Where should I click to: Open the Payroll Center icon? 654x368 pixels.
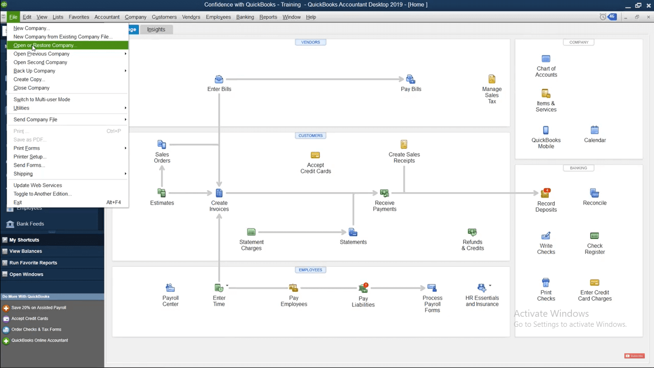[x=170, y=287]
